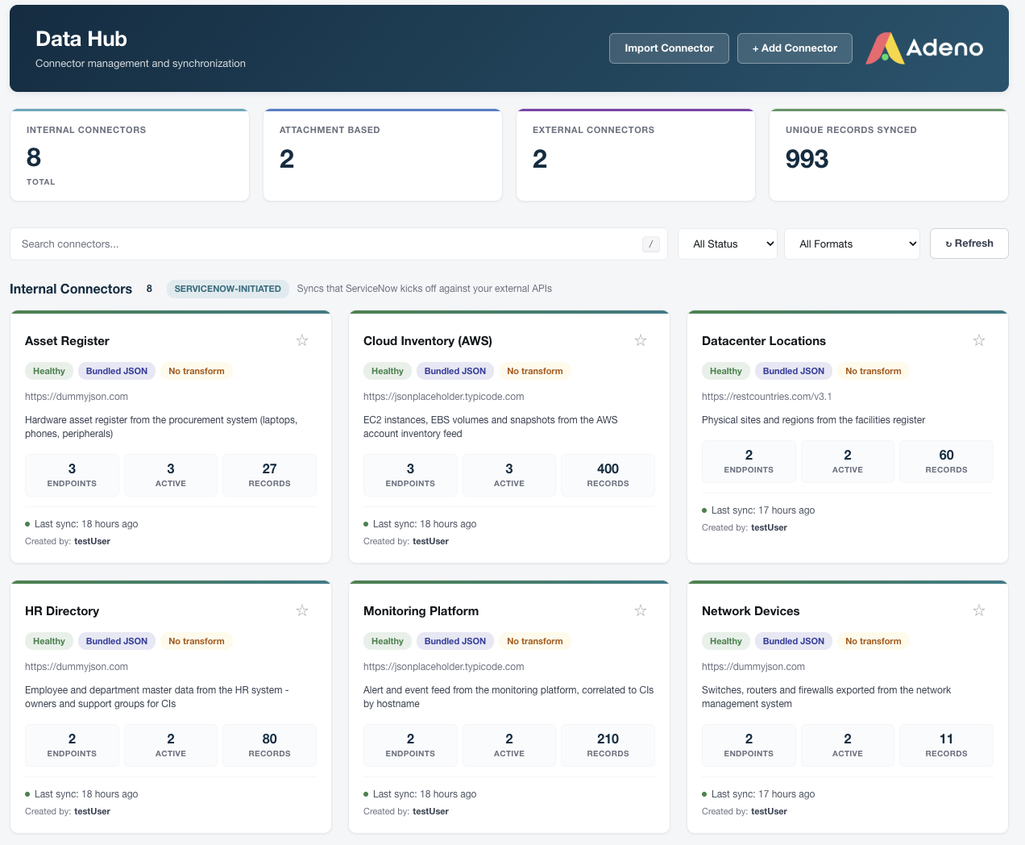Open the All Status dropdown
This screenshot has width=1025, height=845.
tap(728, 244)
